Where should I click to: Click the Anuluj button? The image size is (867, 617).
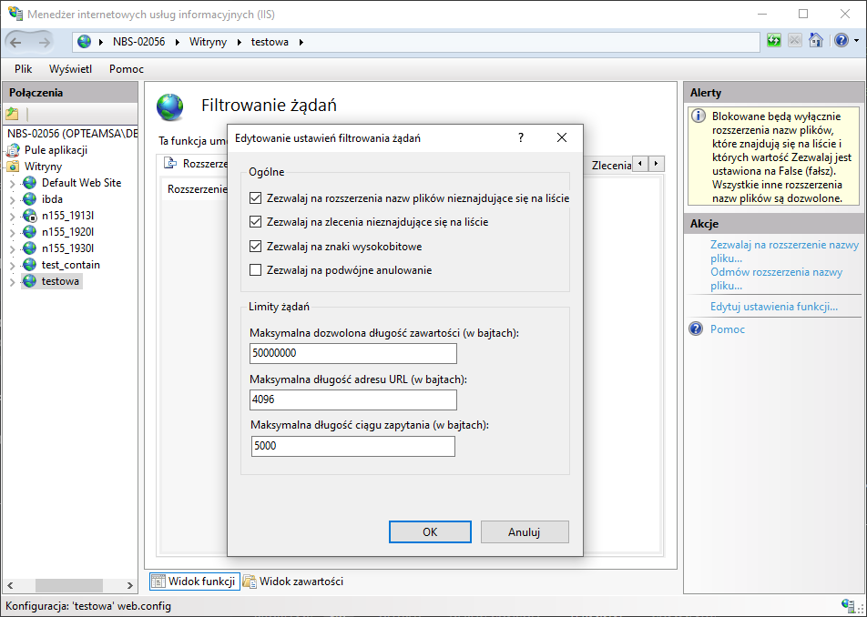pyautogui.click(x=525, y=531)
